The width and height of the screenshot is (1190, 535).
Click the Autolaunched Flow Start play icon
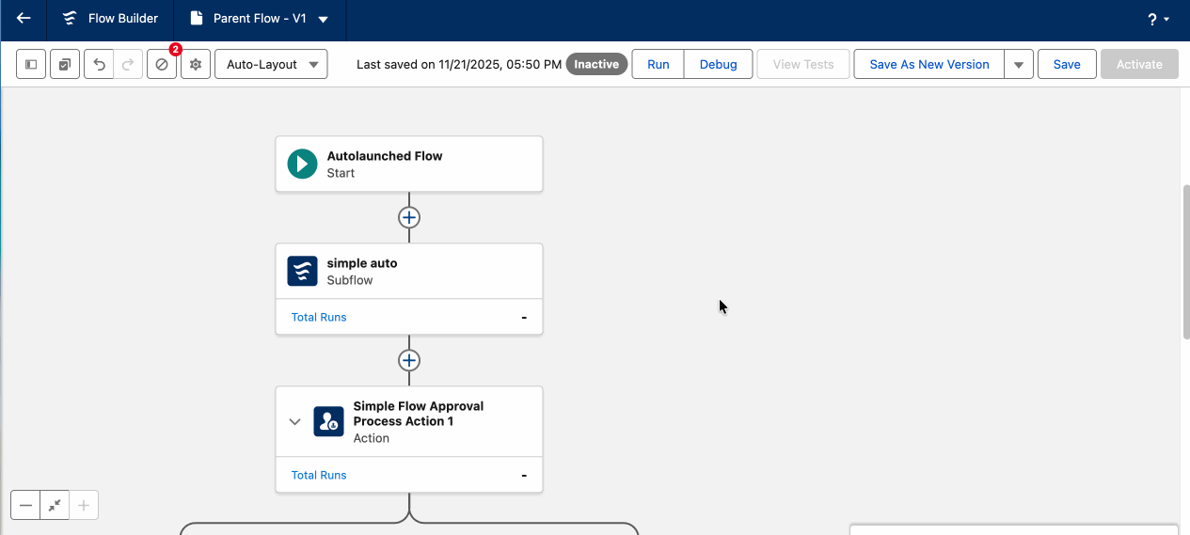click(302, 165)
